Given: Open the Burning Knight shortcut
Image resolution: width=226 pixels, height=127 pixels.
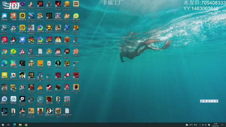Looking at the screenshot, I should tap(58, 6).
